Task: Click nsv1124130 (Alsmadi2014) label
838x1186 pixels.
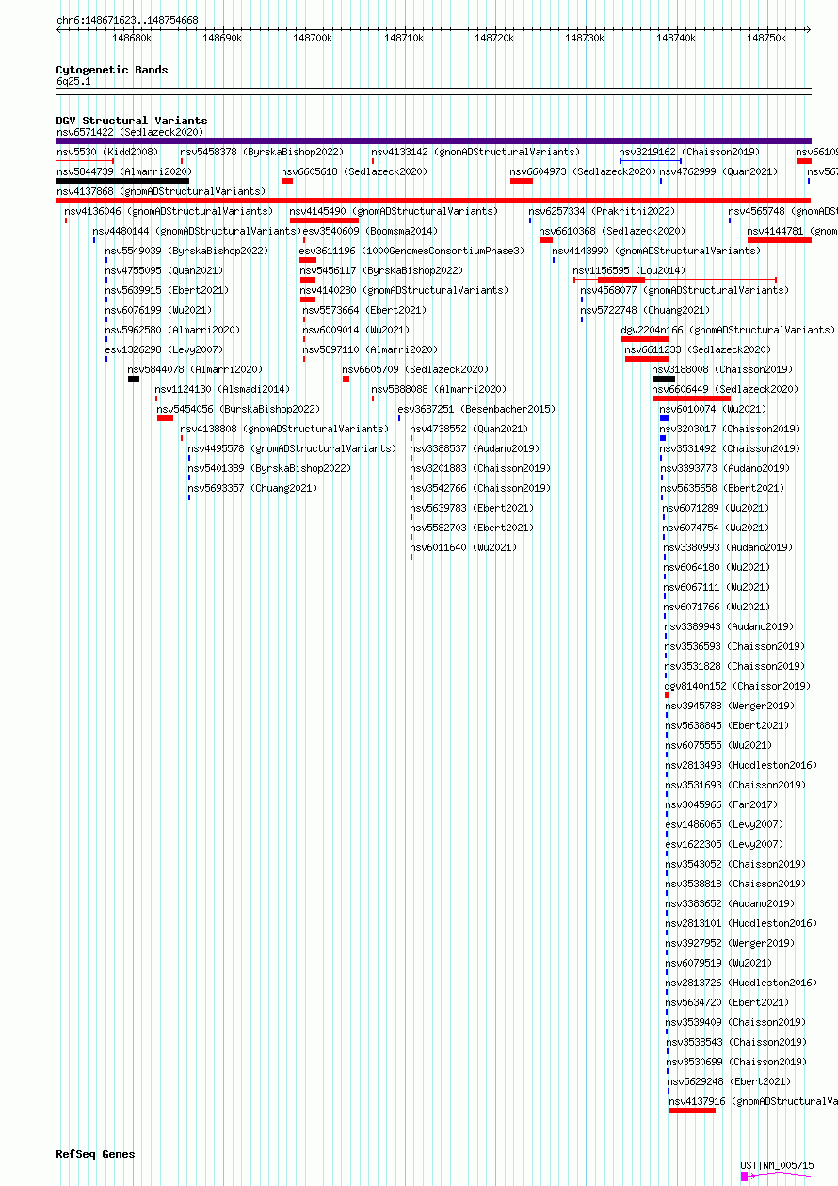Action: (x=222, y=389)
